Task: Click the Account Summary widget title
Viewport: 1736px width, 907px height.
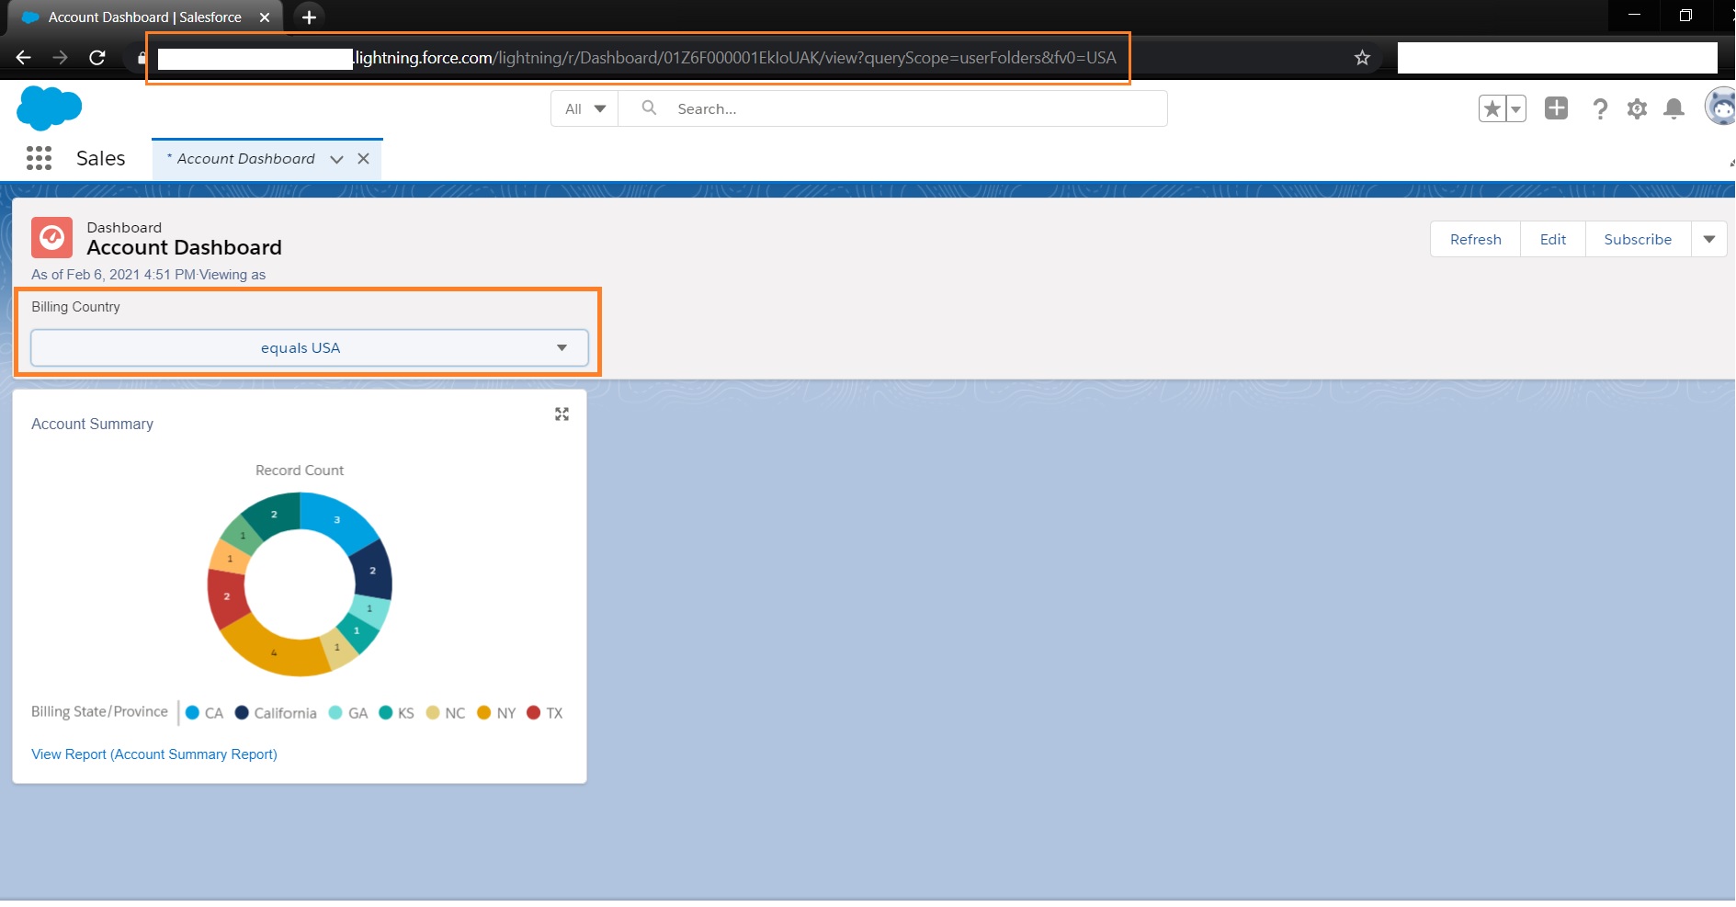Action: 92,424
